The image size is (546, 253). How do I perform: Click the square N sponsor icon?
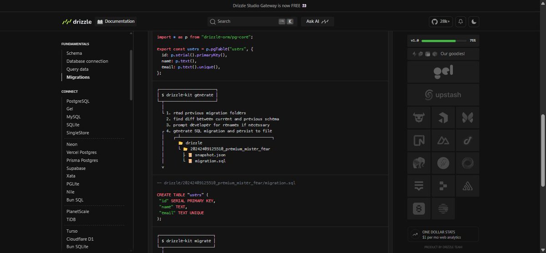[419, 141]
